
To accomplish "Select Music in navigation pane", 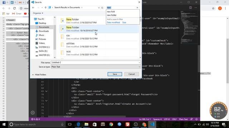I will tap(40, 35).
